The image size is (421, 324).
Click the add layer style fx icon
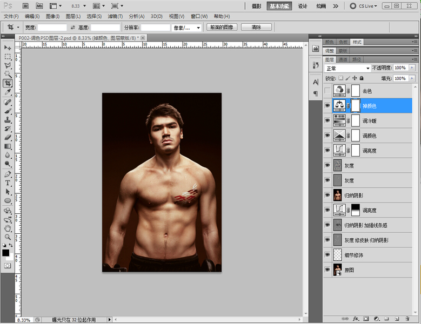[356, 319]
